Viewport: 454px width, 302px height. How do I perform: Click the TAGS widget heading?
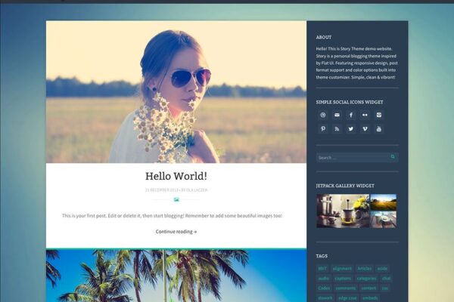(x=322, y=256)
